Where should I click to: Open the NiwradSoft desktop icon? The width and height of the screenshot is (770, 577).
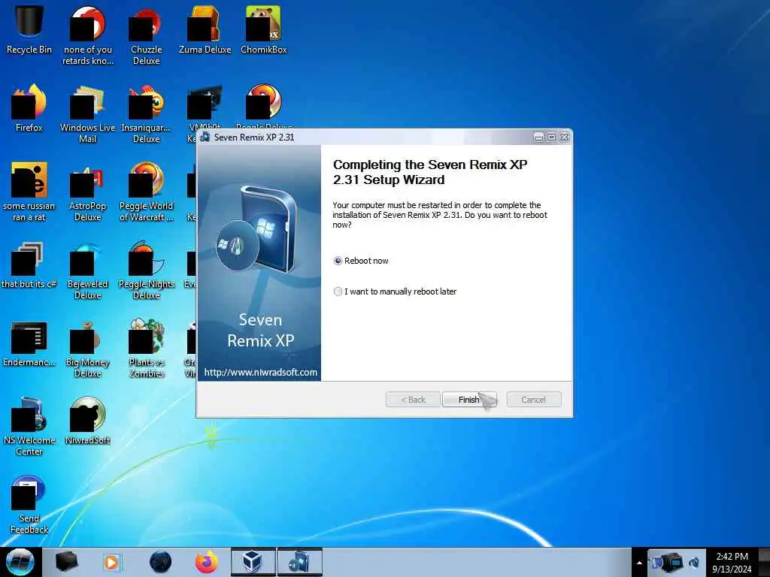click(87, 420)
